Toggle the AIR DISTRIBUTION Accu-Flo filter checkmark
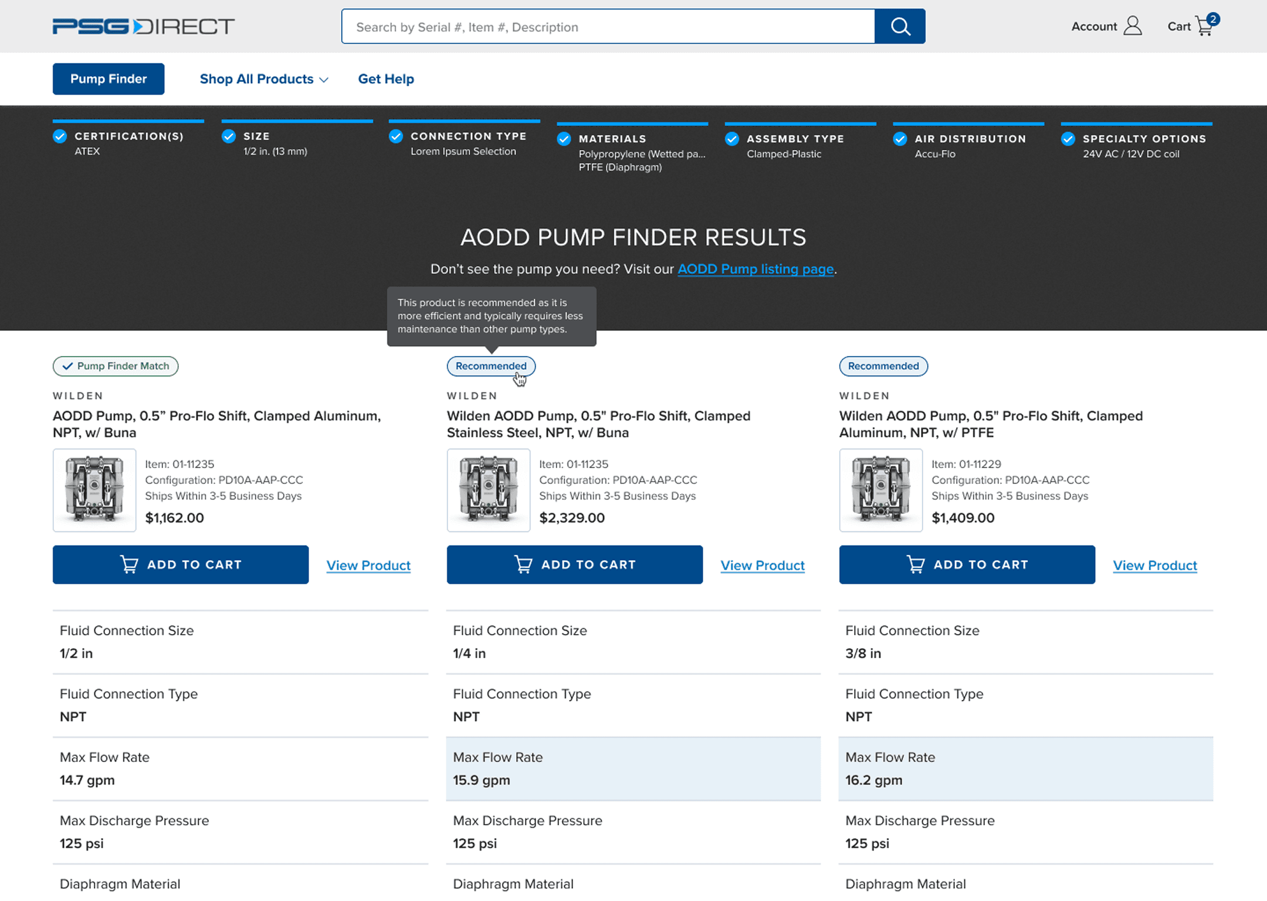Image resolution: width=1267 pixels, height=901 pixels. (900, 139)
